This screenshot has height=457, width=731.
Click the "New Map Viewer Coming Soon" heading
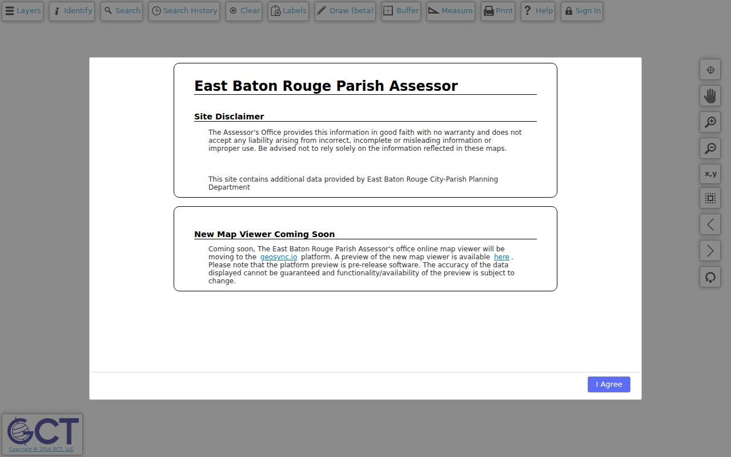coord(264,234)
